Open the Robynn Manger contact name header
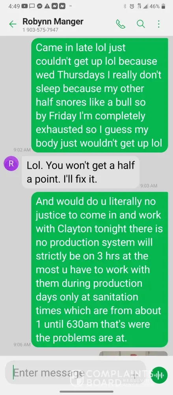 tap(53, 21)
